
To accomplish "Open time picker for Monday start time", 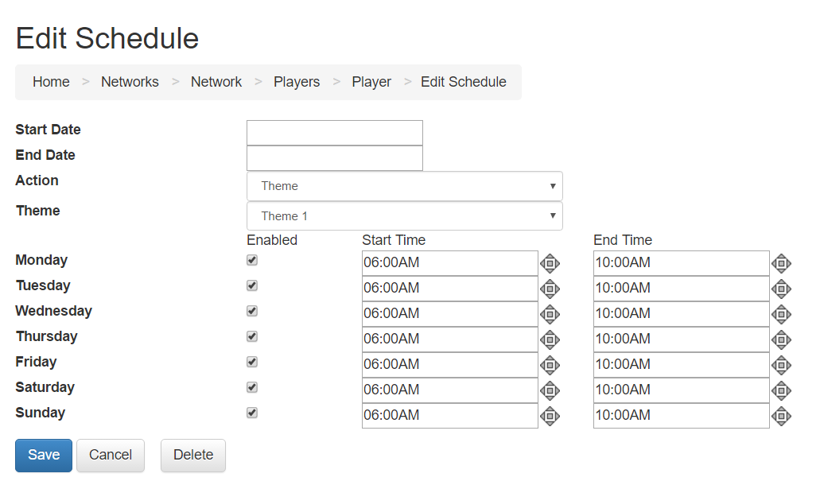I will coord(550,263).
